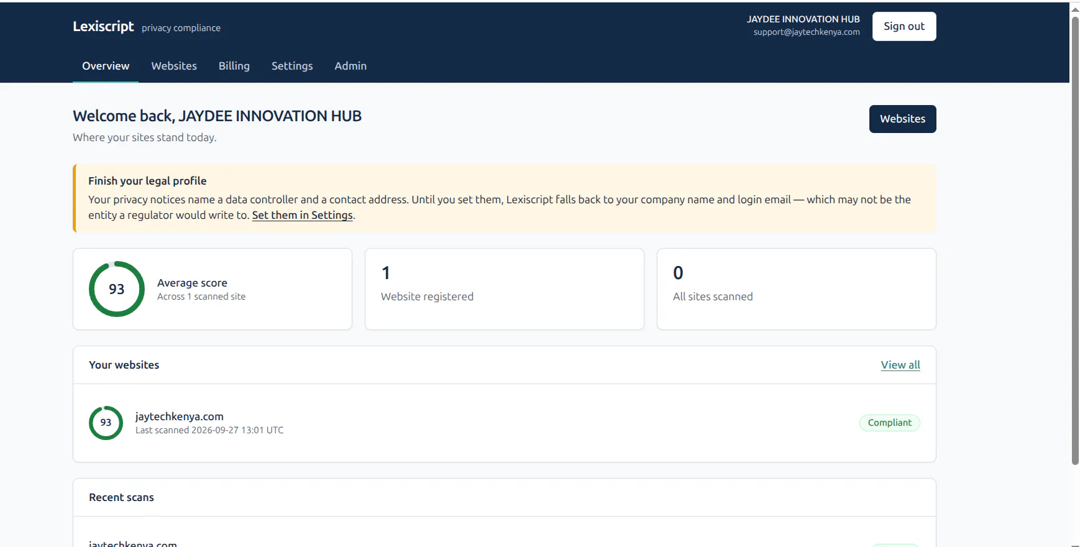Click the Across 1 scanned site text

(201, 296)
